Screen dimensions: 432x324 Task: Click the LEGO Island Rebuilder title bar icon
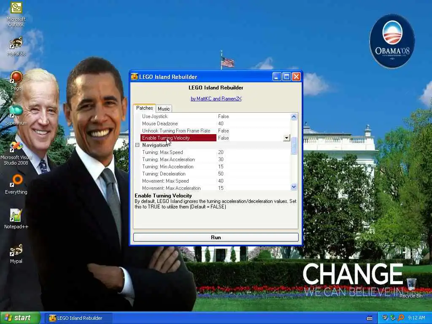[135, 77]
